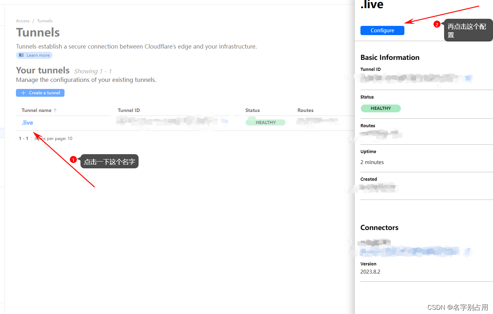The width and height of the screenshot is (493, 314).
Task: Click the Showing 1 - 1 text
Action: 93,71
